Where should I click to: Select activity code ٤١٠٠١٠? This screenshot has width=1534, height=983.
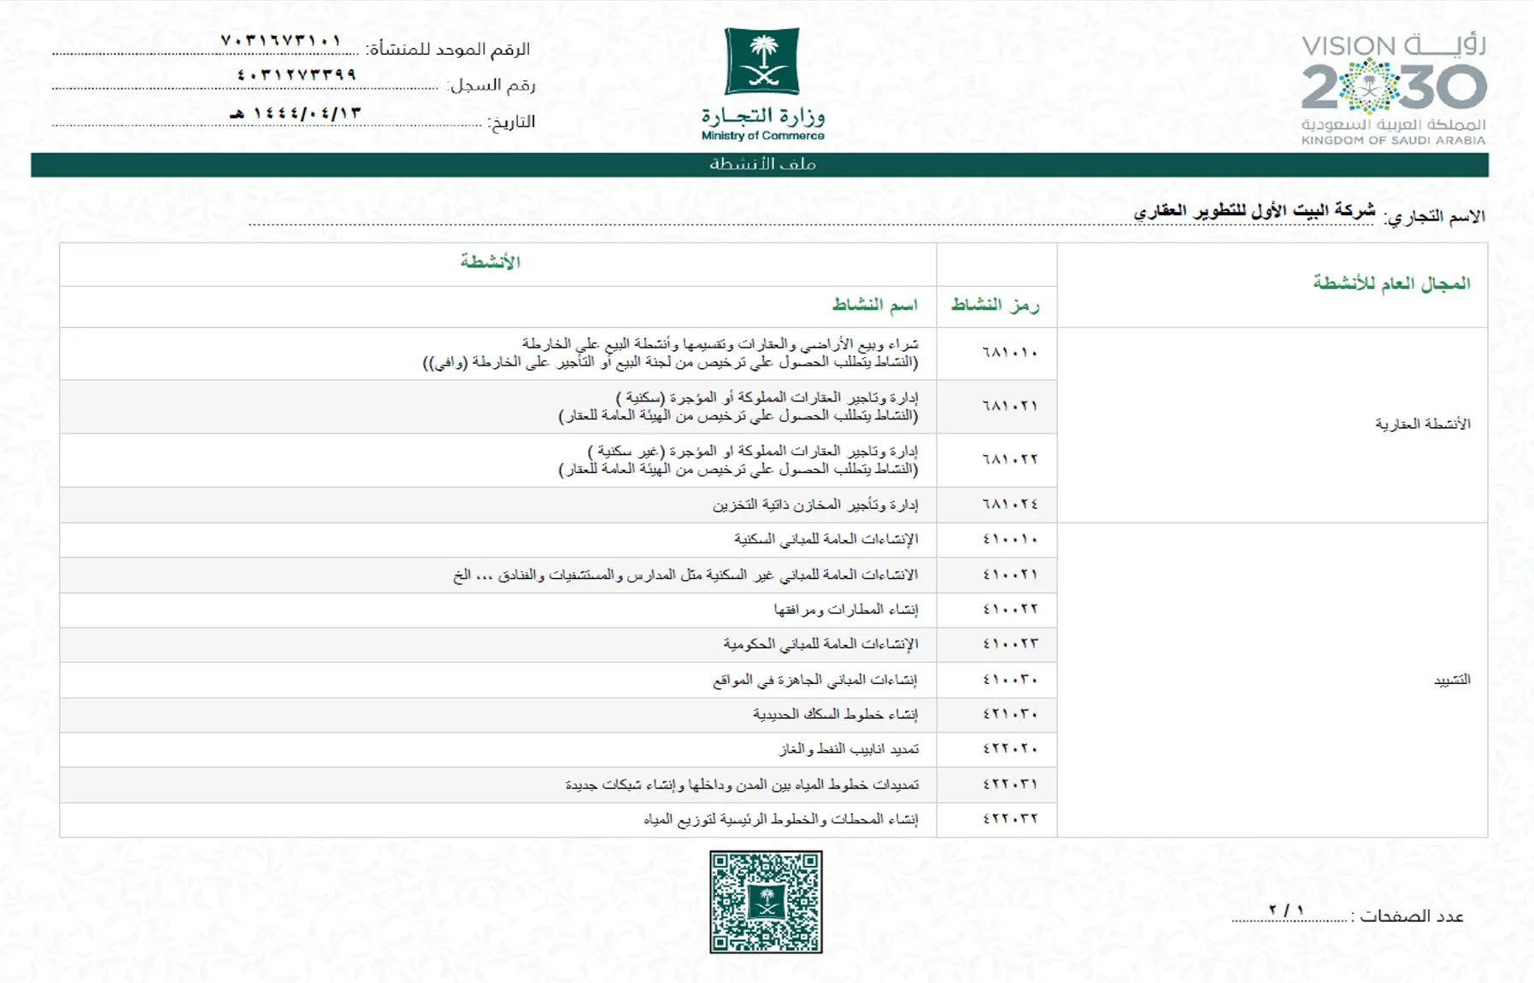click(x=1010, y=540)
